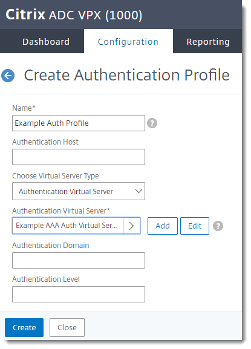Expand Authentication Virtual Server arrow selector
The image size is (251, 349).
coord(131,226)
